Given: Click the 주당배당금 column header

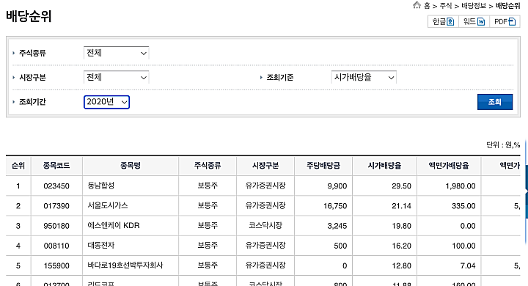Looking at the screenshot, I should tap(323, 166).
